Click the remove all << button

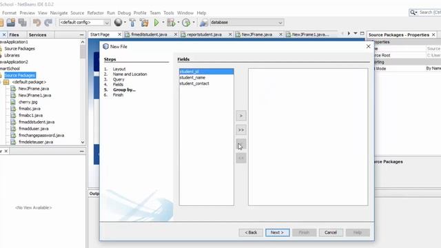click(241, 158)
